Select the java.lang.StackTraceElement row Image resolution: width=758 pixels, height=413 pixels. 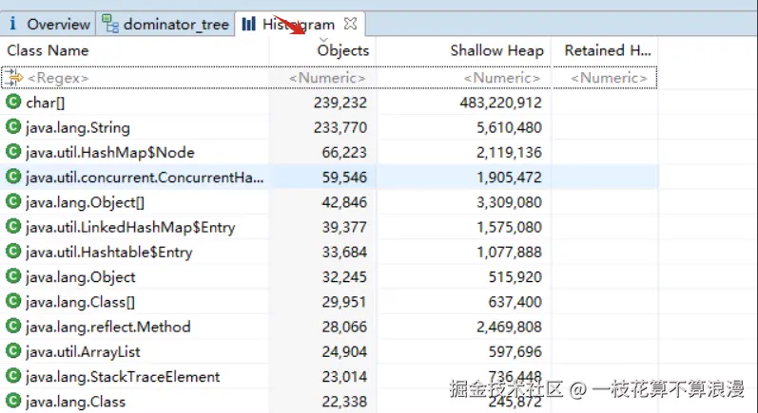pos(329,377)
